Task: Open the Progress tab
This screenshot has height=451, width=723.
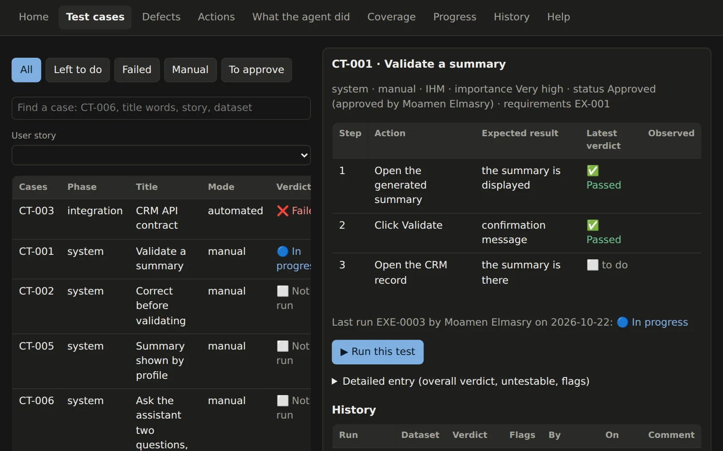Action: click(455, 17)
